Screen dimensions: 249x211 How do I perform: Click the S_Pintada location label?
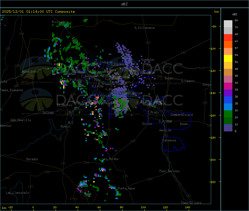74,80
